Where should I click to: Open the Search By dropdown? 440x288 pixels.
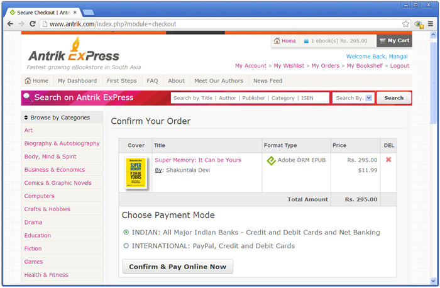click(353, 98)
